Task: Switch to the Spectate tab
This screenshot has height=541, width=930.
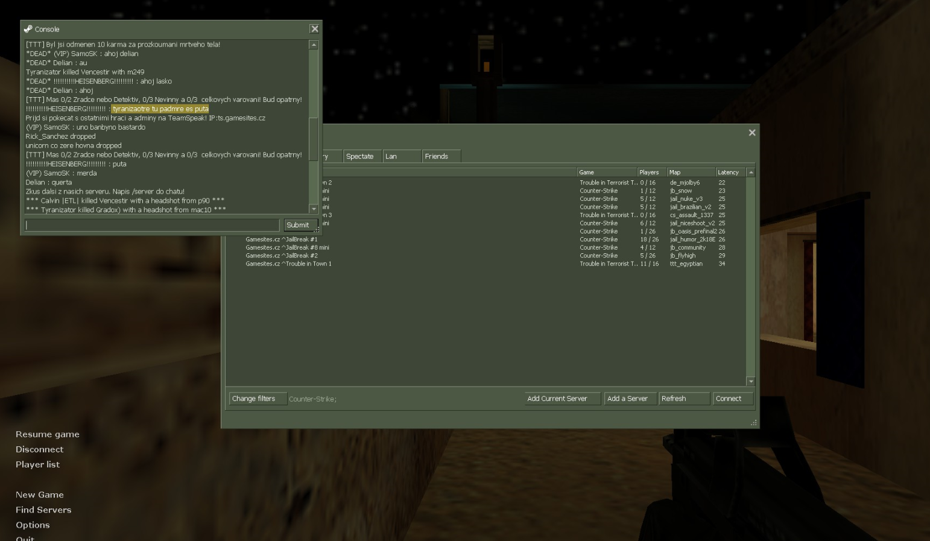Action: 362,156
